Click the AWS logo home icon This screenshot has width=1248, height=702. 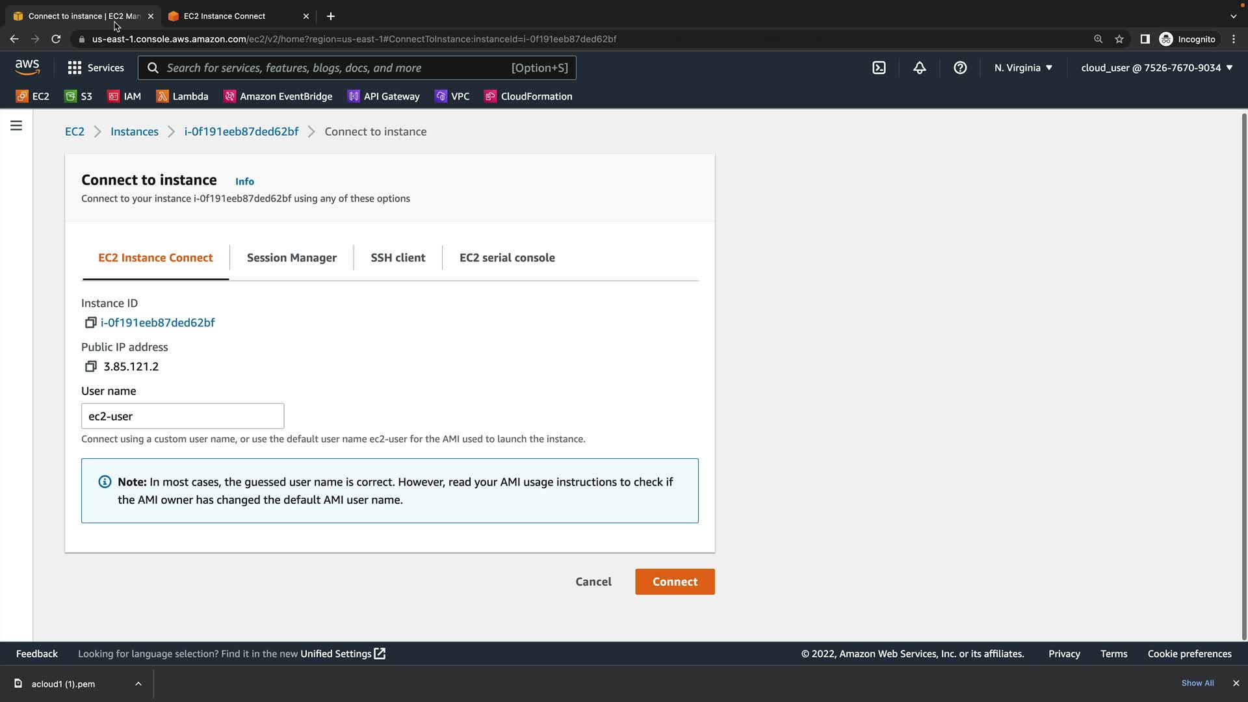pyautogui.click(x=27, y=67)
